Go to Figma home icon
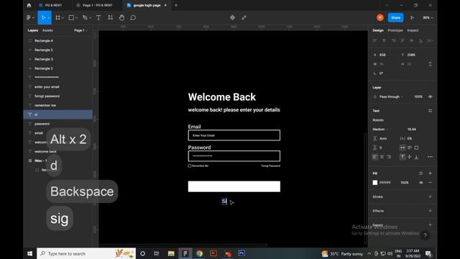 tap(29, 5)
